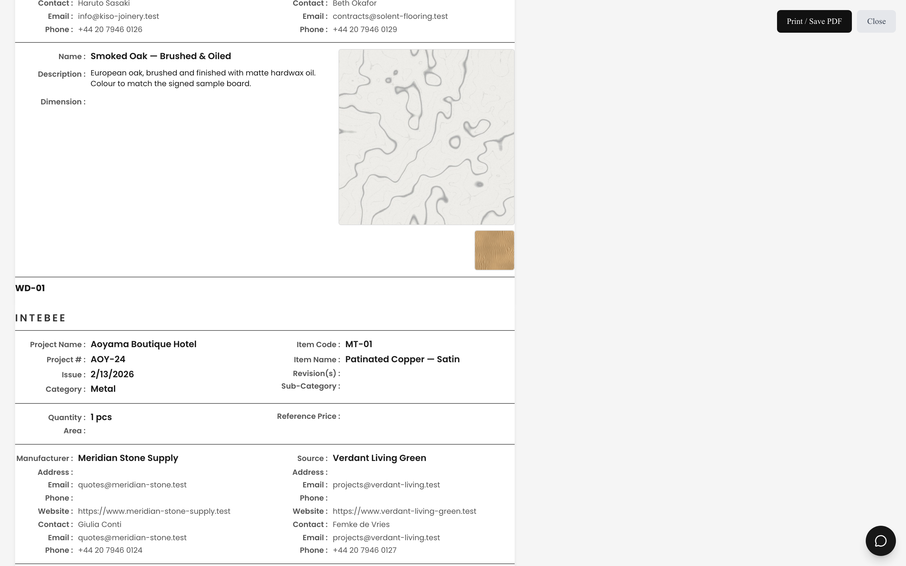Select item code MT-01
The image size is (906, 566).
(359, 344)
